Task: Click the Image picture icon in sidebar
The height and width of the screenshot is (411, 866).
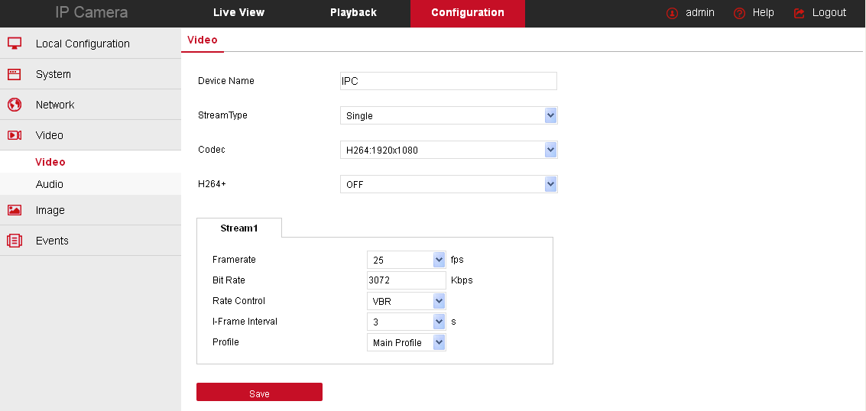Action: click(15, 210)
